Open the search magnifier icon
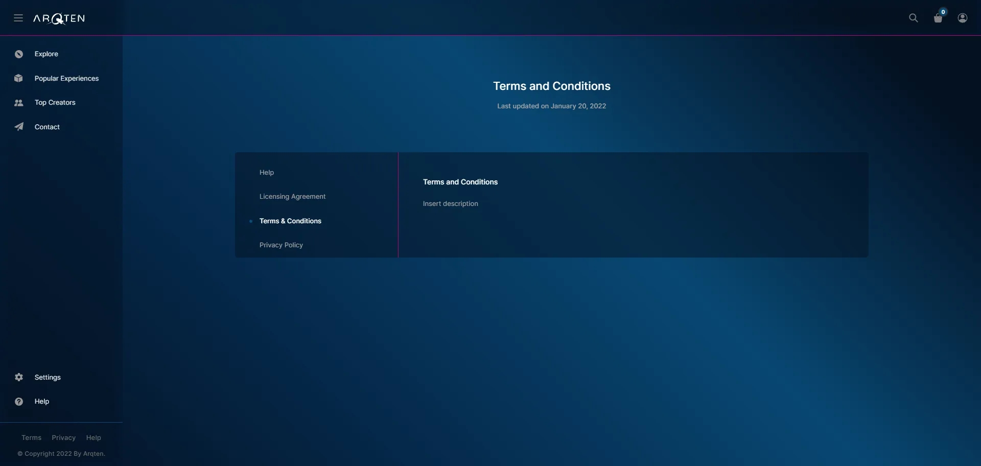 coord(914,18)
